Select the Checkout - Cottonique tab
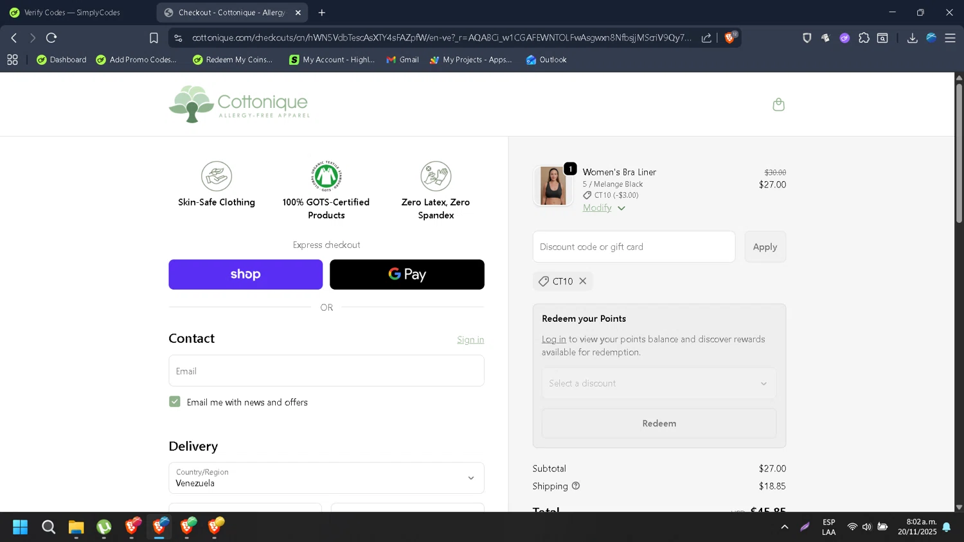 coord(232,12)
